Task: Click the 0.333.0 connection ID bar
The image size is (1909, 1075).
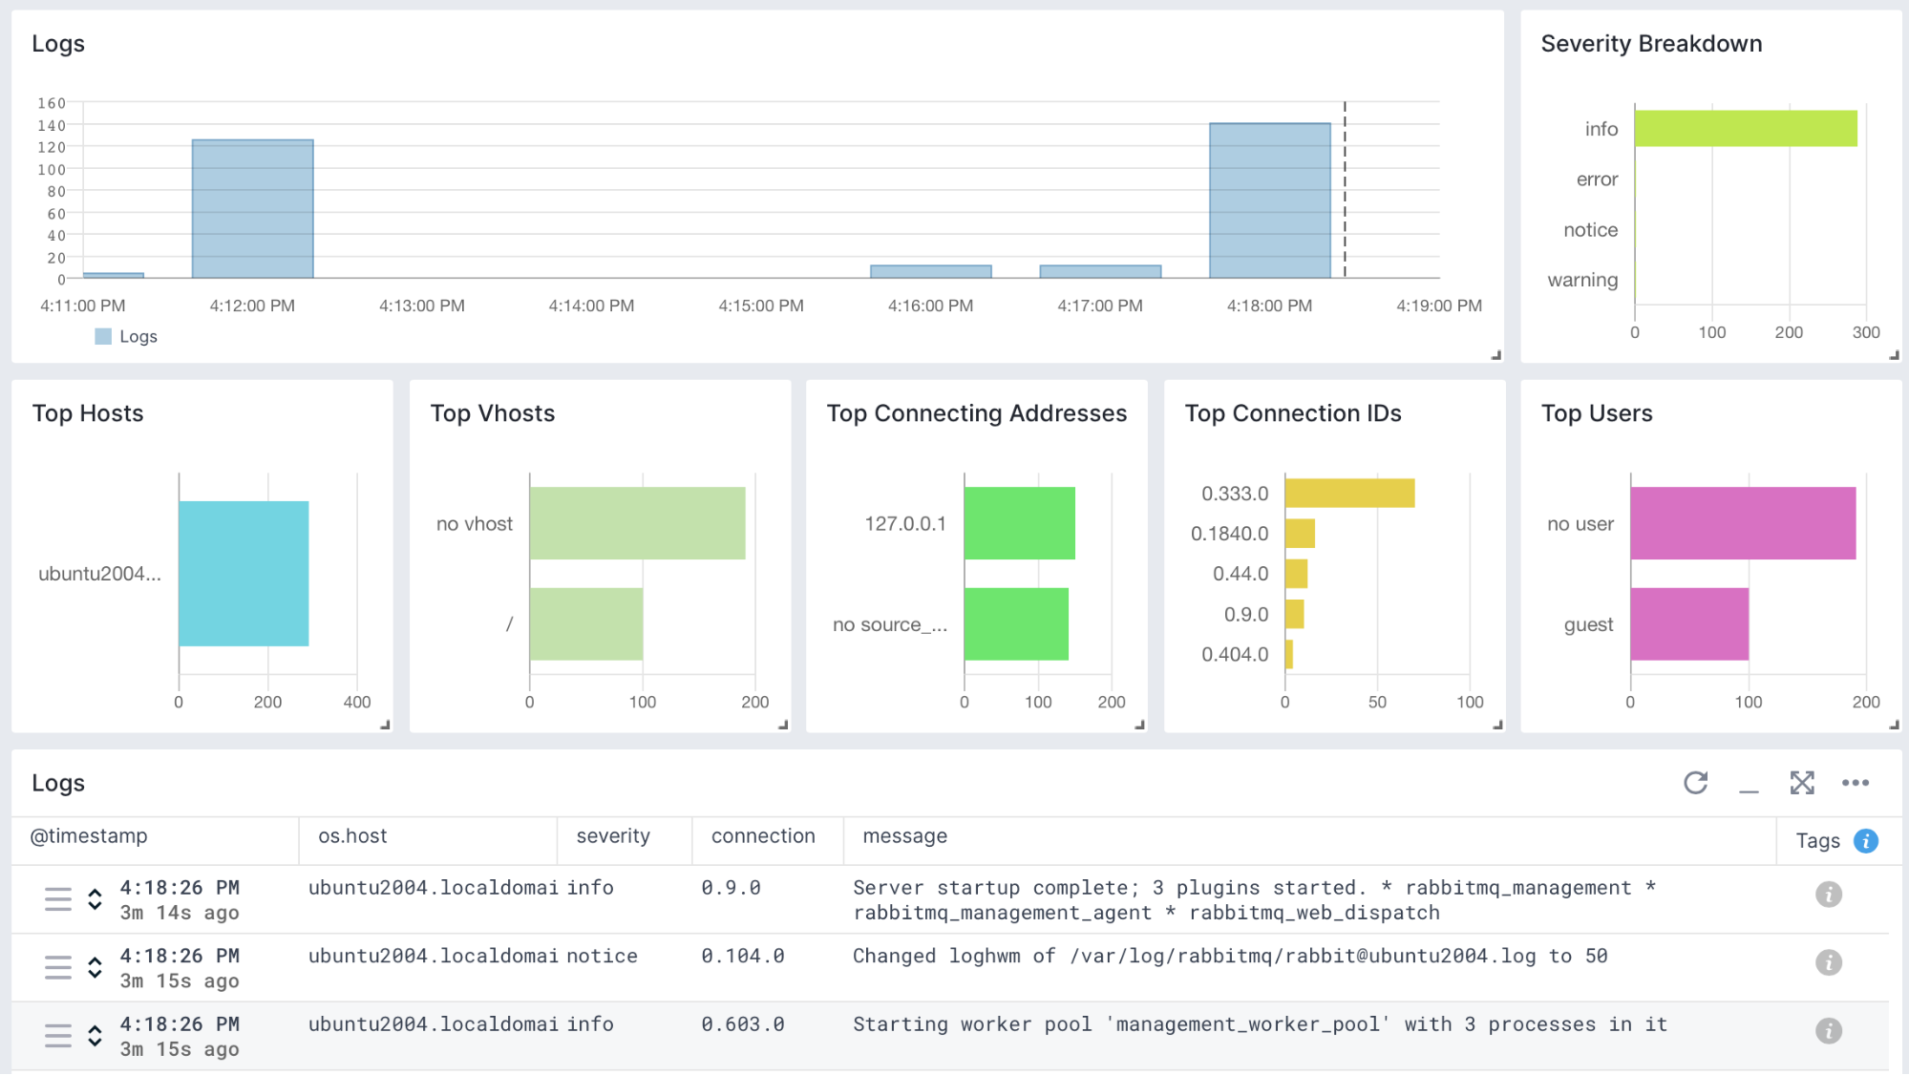Action: 1349,493
